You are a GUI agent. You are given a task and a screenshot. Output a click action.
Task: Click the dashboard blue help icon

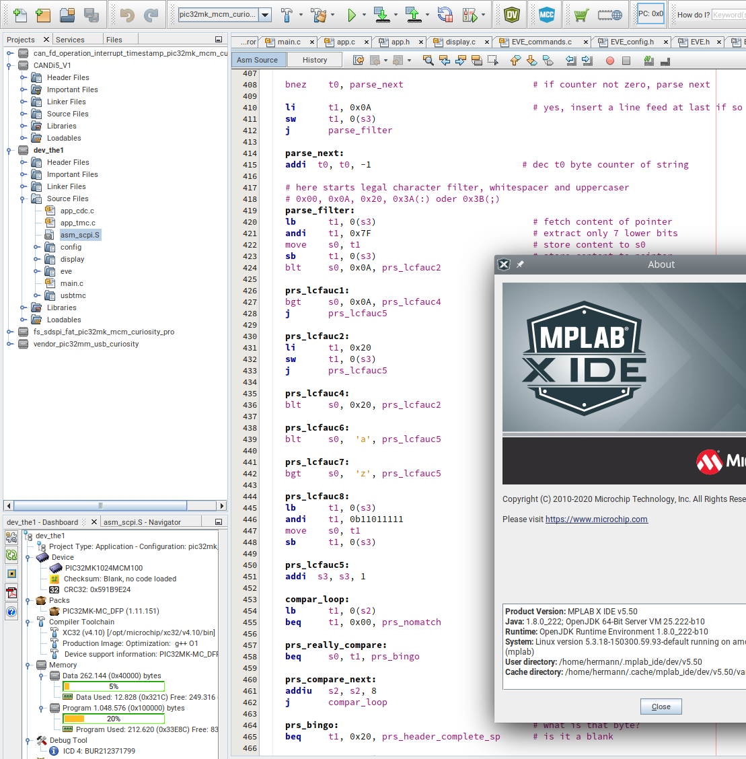coord(11,612)
